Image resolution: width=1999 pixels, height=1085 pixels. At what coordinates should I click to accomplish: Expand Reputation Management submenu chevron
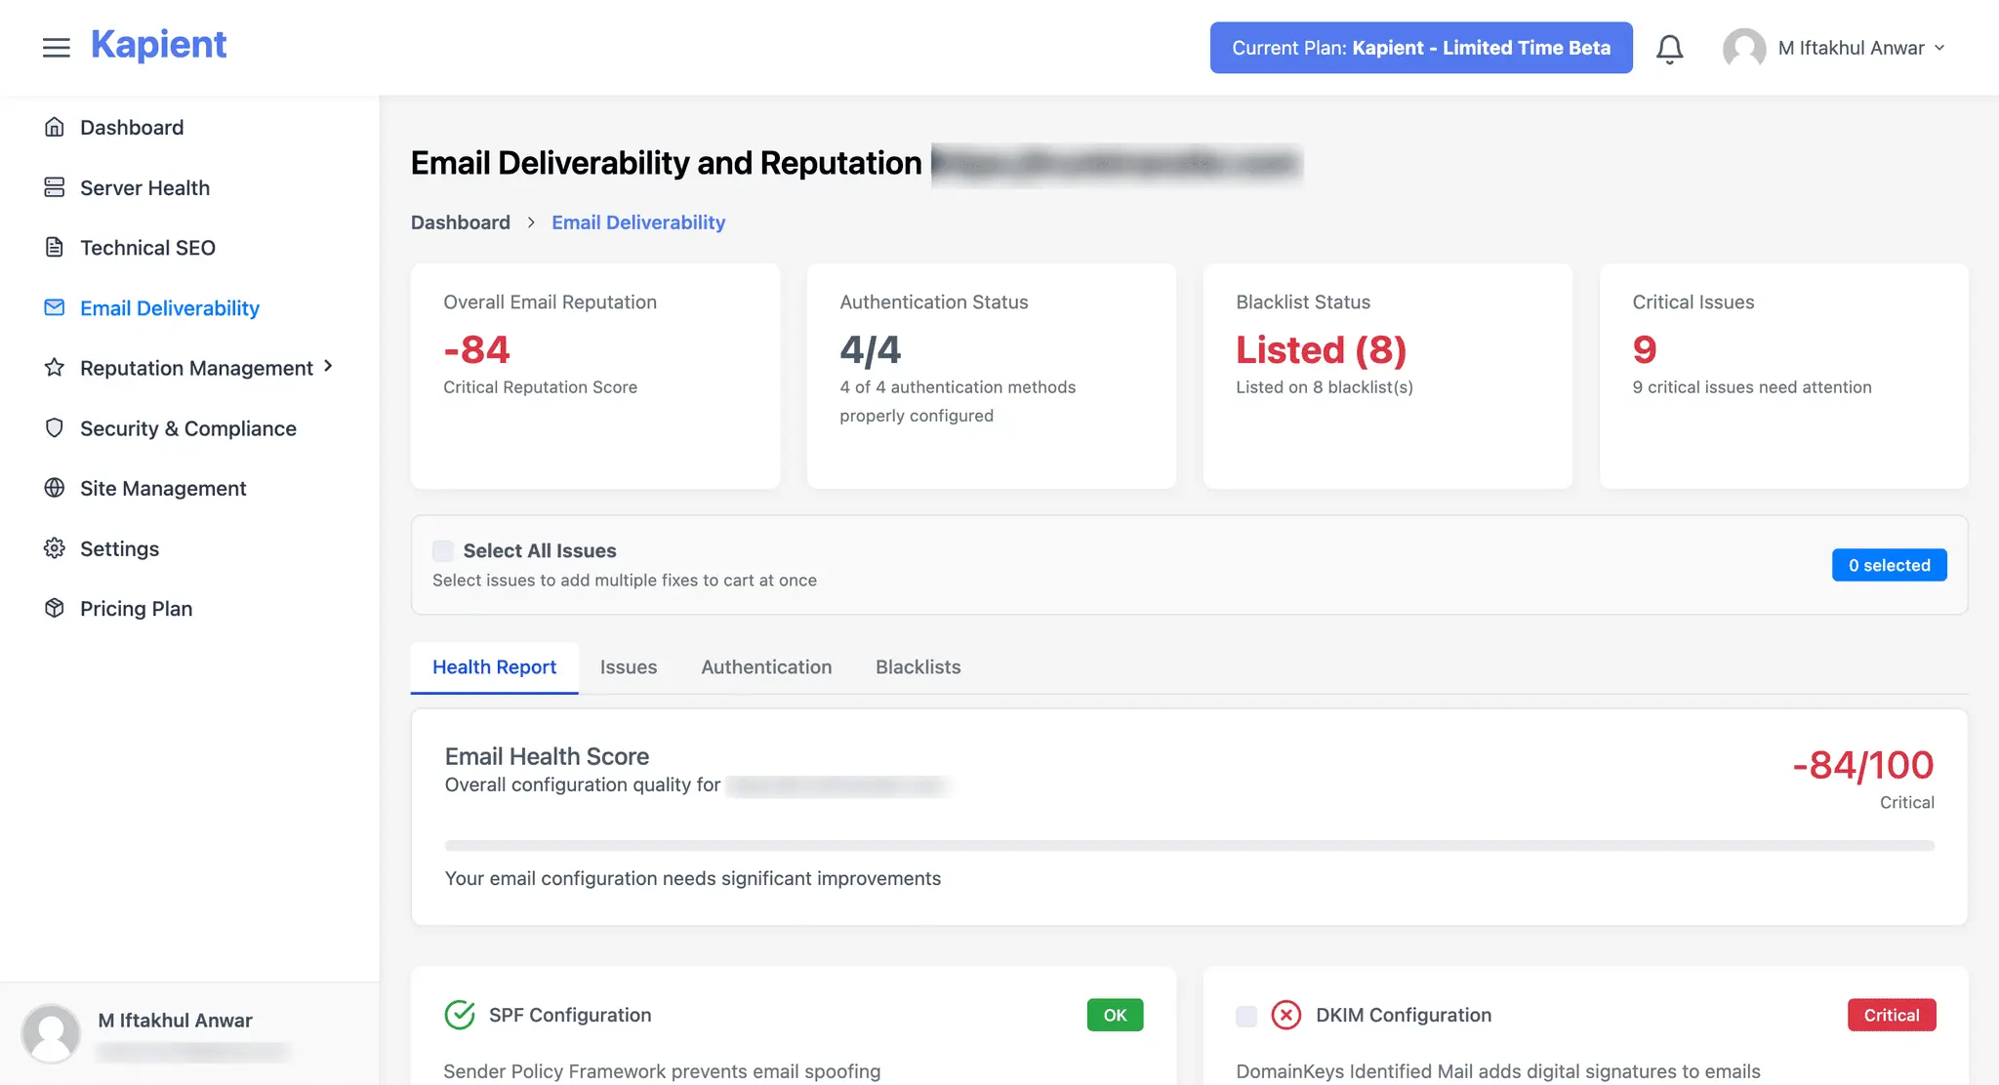(x=328, y=366)
